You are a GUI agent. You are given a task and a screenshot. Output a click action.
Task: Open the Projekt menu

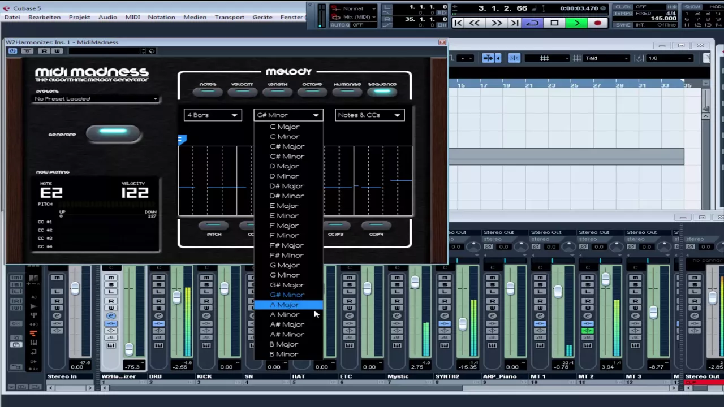[x=80, y=17]
